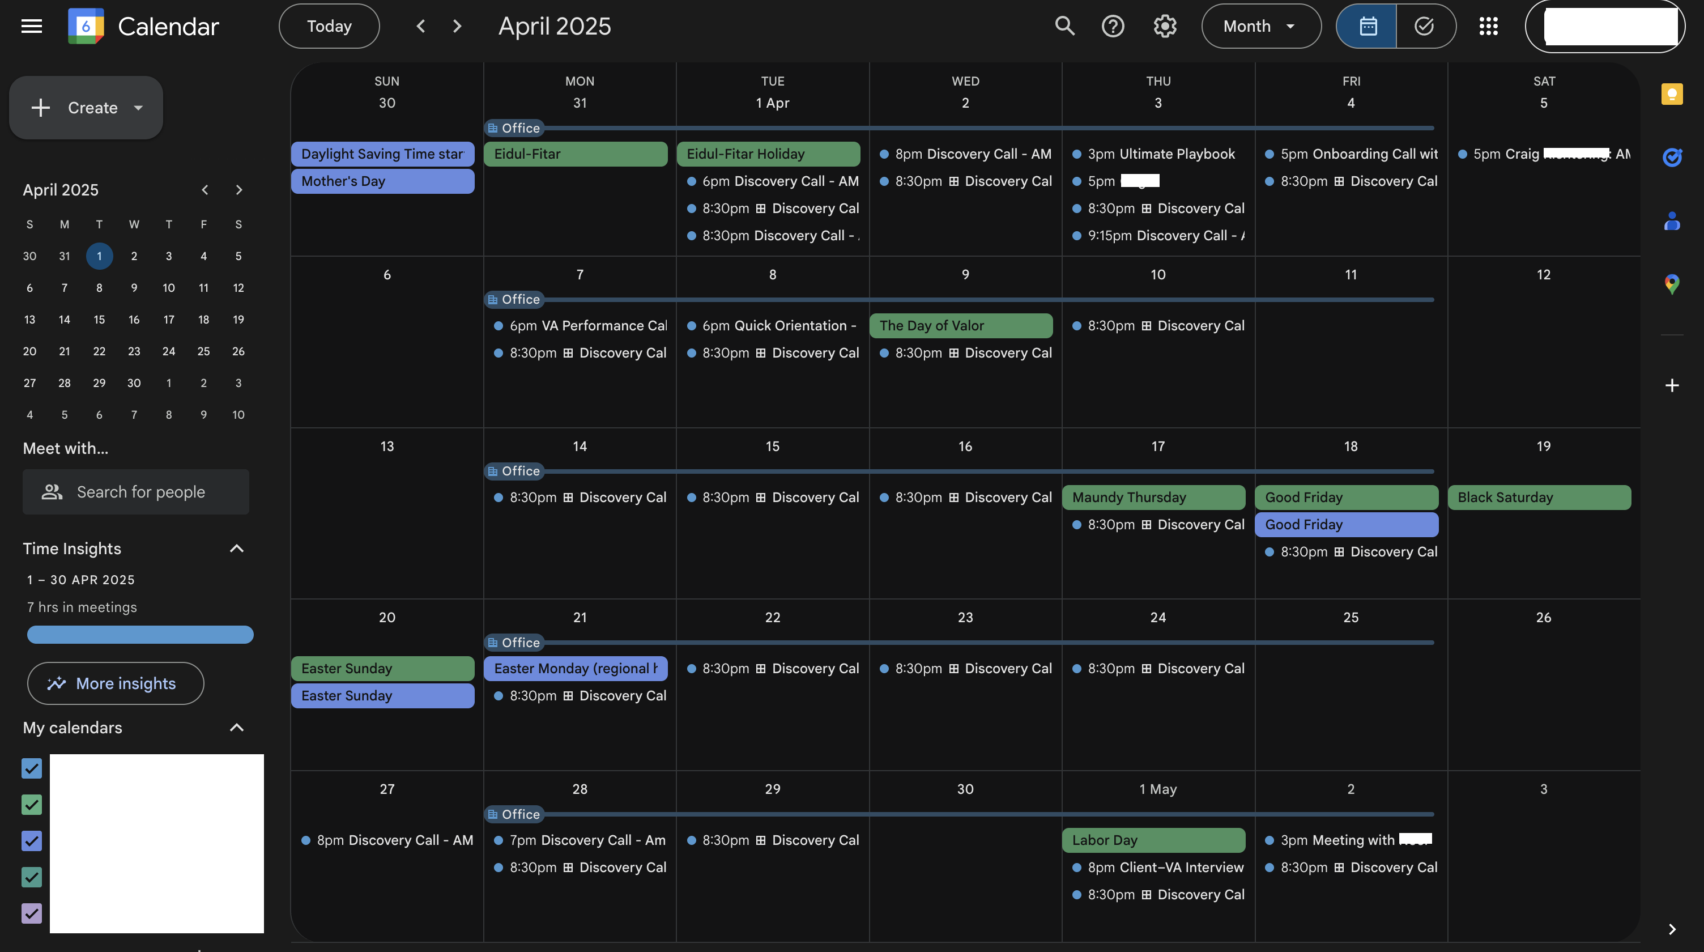Go to next month in mini calendar
The image size is (1704, 952).
pyautogui.click(x=239, y=190)
